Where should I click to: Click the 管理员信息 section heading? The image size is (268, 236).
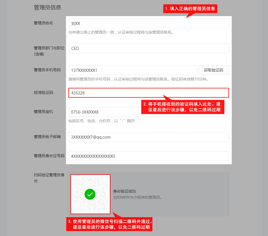click(47, 7)
